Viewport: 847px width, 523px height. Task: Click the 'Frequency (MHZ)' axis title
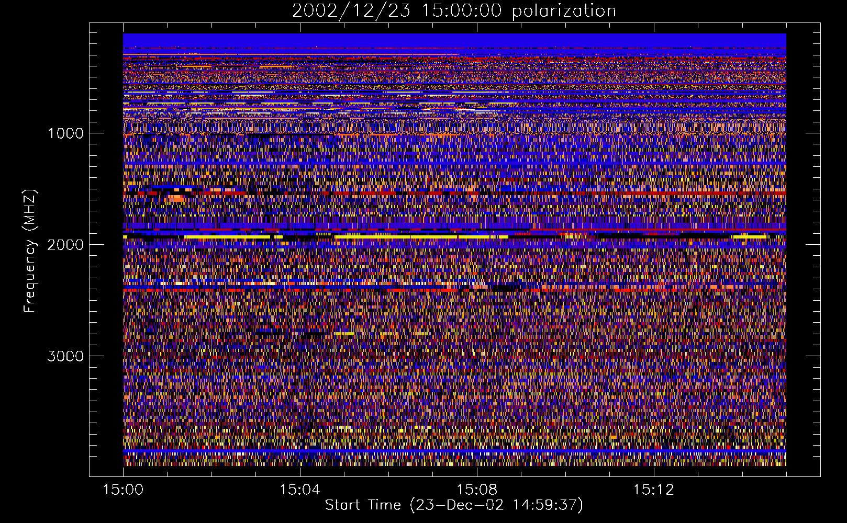click(x=30, y=251)
